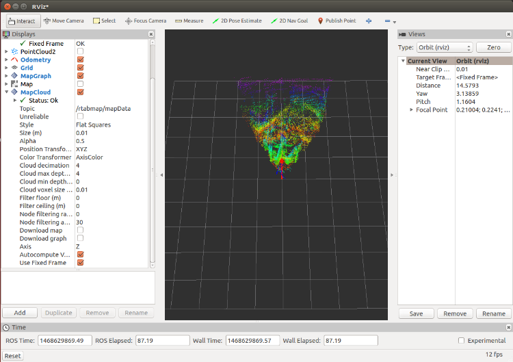Expand the Focal Point property
Image resolution: width=513 pixels, height=362 pixels.
click(x=411, y=109)
